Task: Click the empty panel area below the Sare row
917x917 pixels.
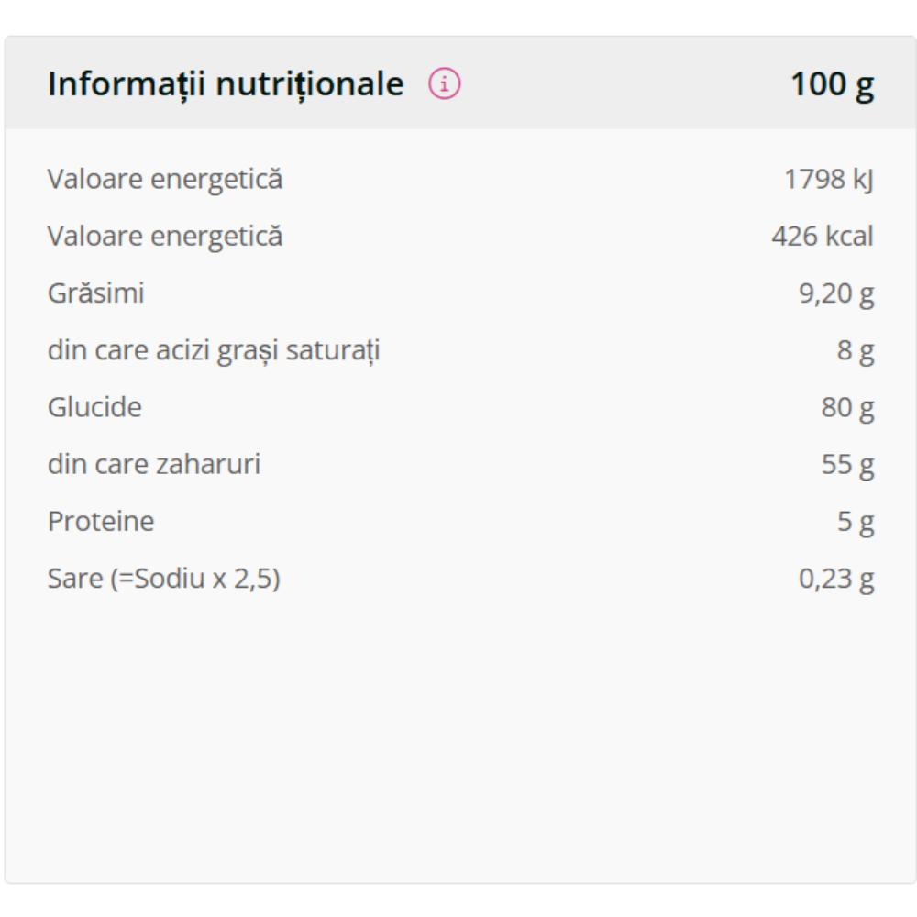Action: (x=458, y=734)
